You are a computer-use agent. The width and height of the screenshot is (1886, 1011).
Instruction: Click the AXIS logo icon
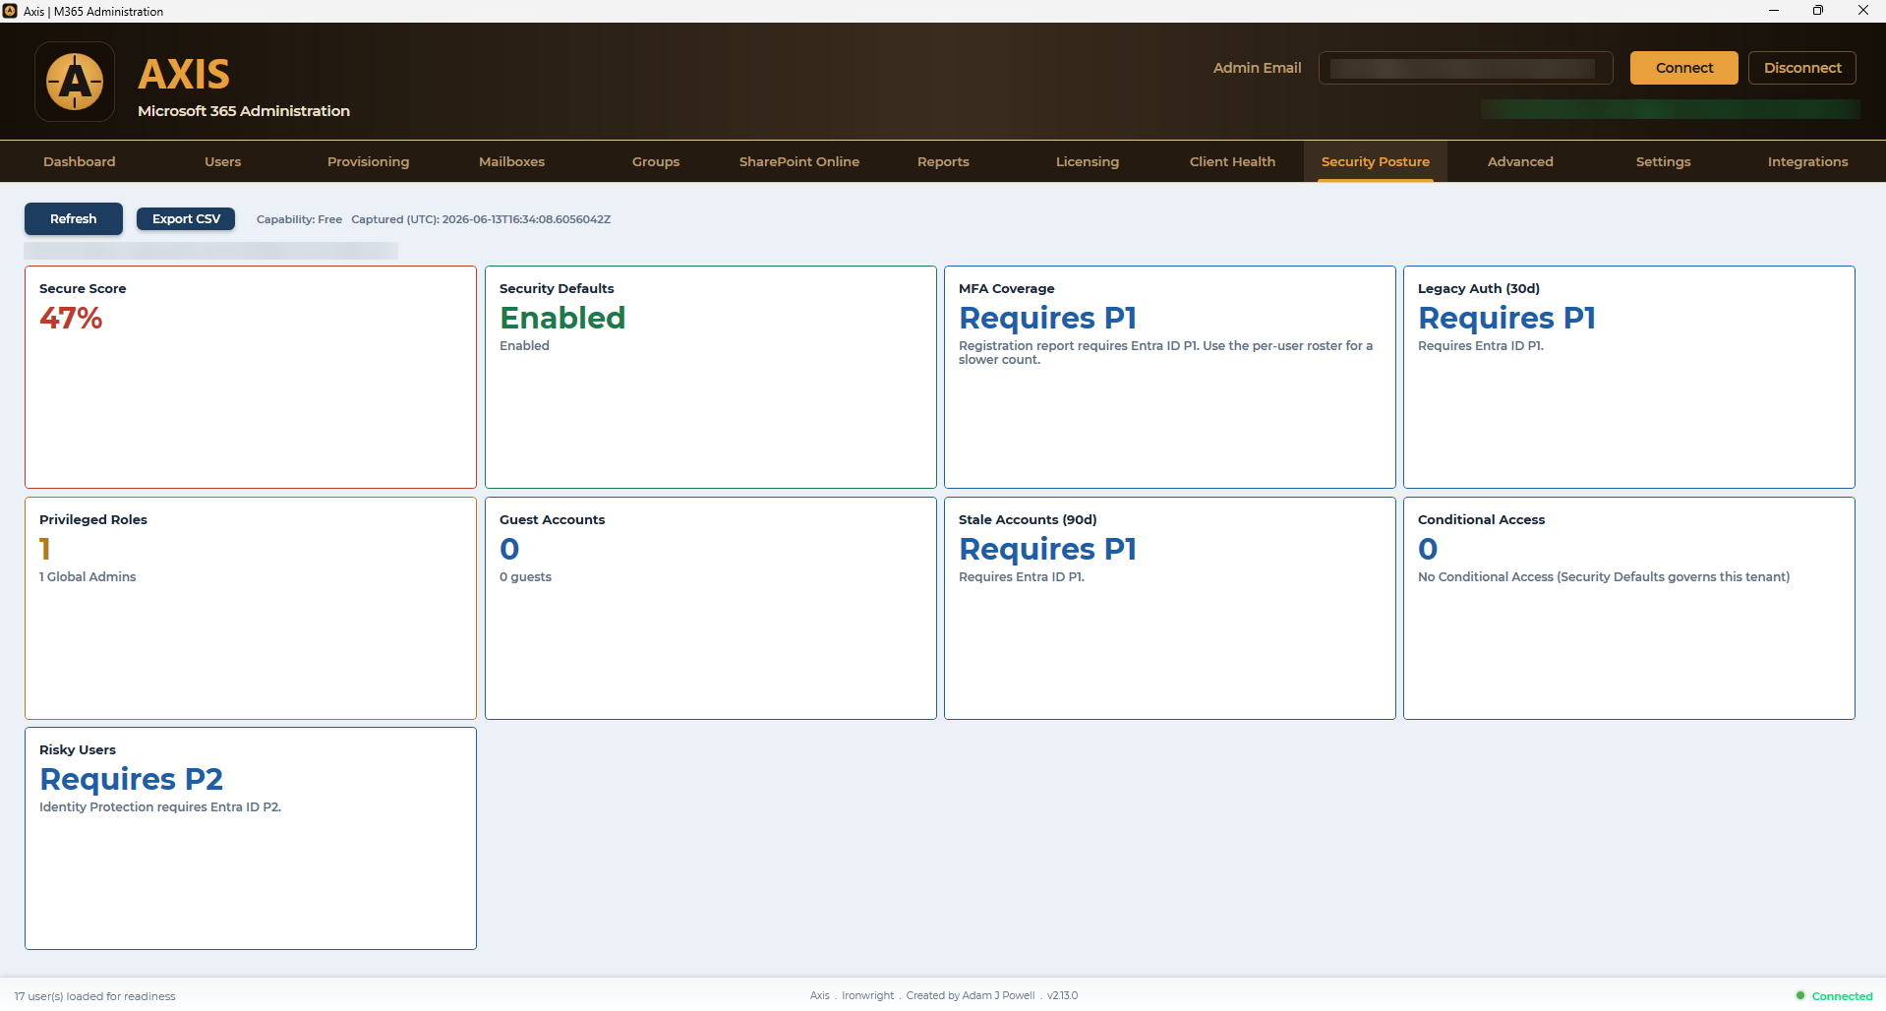coord(75,82)
